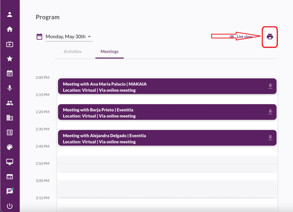The width and height of the screenshot is (293, 212).
Task: Switch to List view
Action: pyautogui.click(x=241, y=37)
